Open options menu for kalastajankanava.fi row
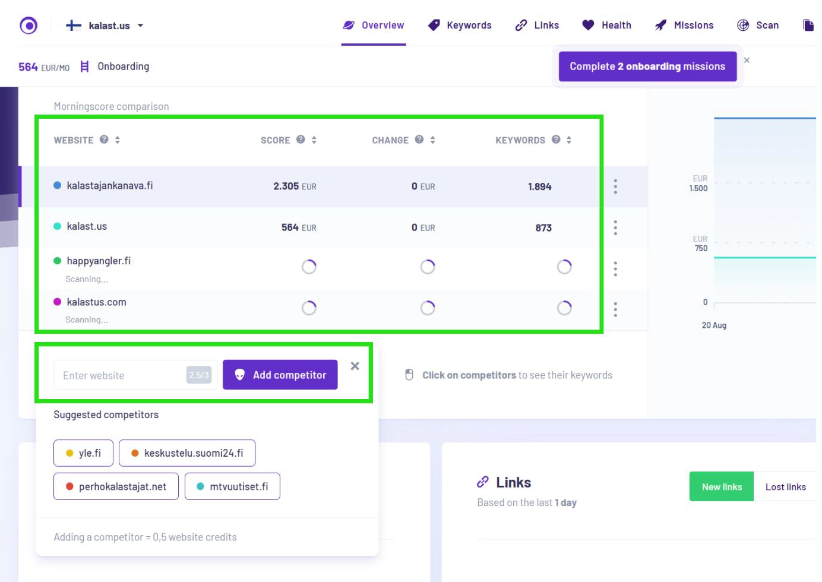 click(615, 186)
